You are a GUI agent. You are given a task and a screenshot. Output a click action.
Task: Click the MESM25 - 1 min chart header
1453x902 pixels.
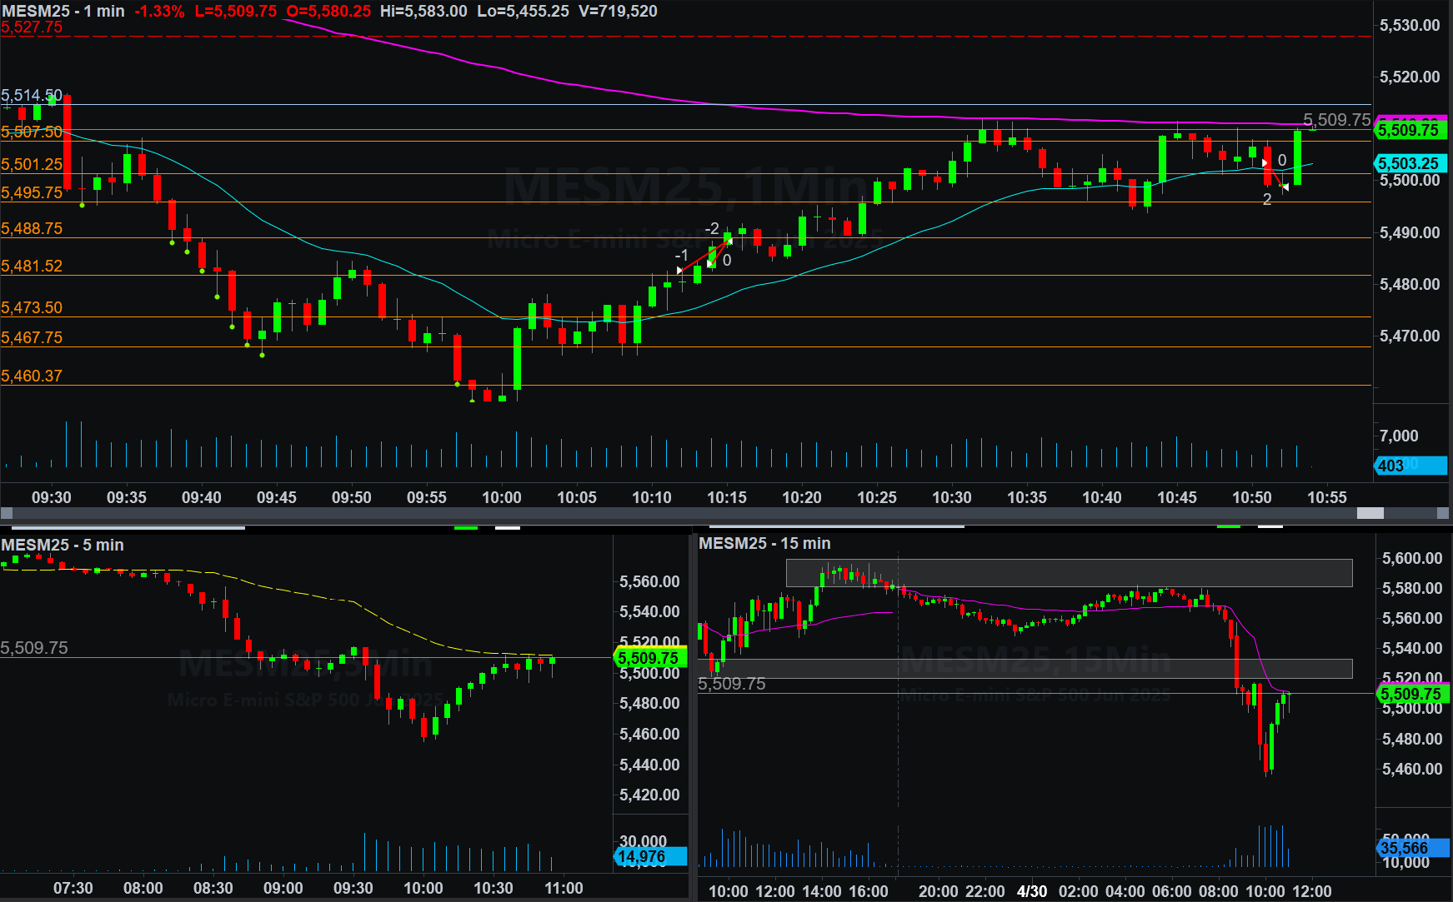(63, 11)
